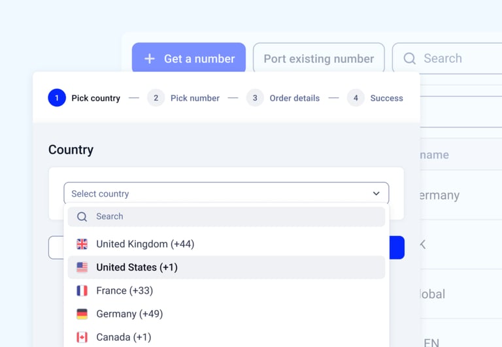Image resolution: width=502 pixels, height=347 pixels.
Task: Go to step 2 Pick number
Action: (x=184, y=98)
